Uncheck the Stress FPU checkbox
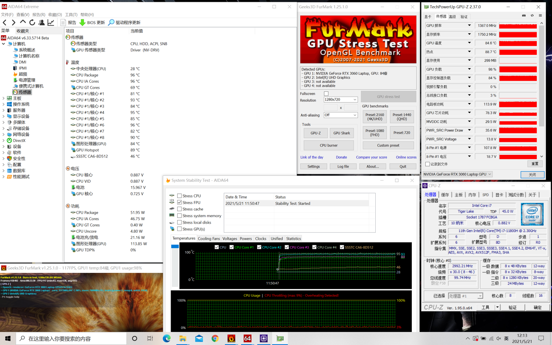This screenshot has width=552, height=345. tap(179, 203)
